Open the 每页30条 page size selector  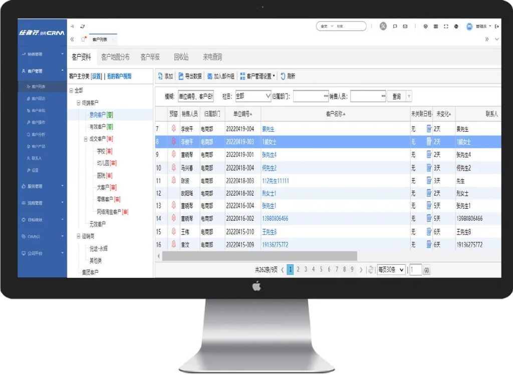tap(391, 270)
